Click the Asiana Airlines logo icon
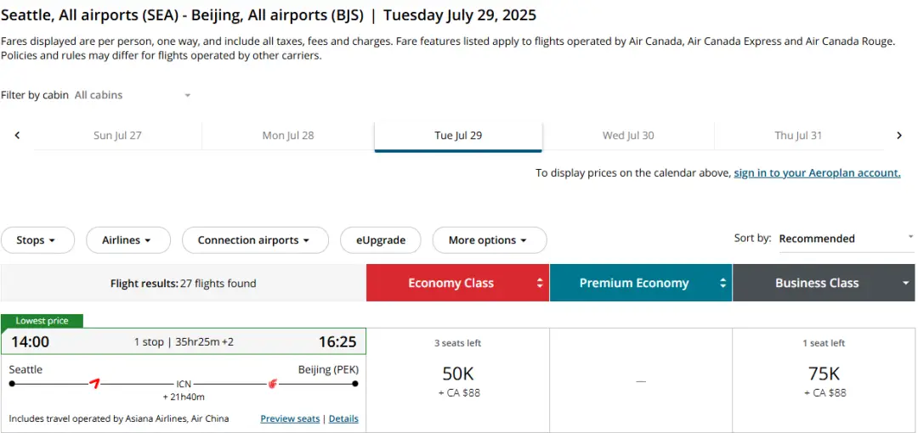The height and width of the screenshot is (433, 918). [x=95, y=384]
